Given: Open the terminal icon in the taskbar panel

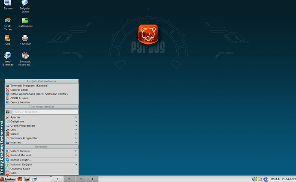Looking at the screenshot, I should 27,179.
